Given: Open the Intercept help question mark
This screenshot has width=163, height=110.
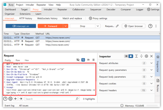Looking at the screenshot, I should pyautogui.click(x=150, y=26).
